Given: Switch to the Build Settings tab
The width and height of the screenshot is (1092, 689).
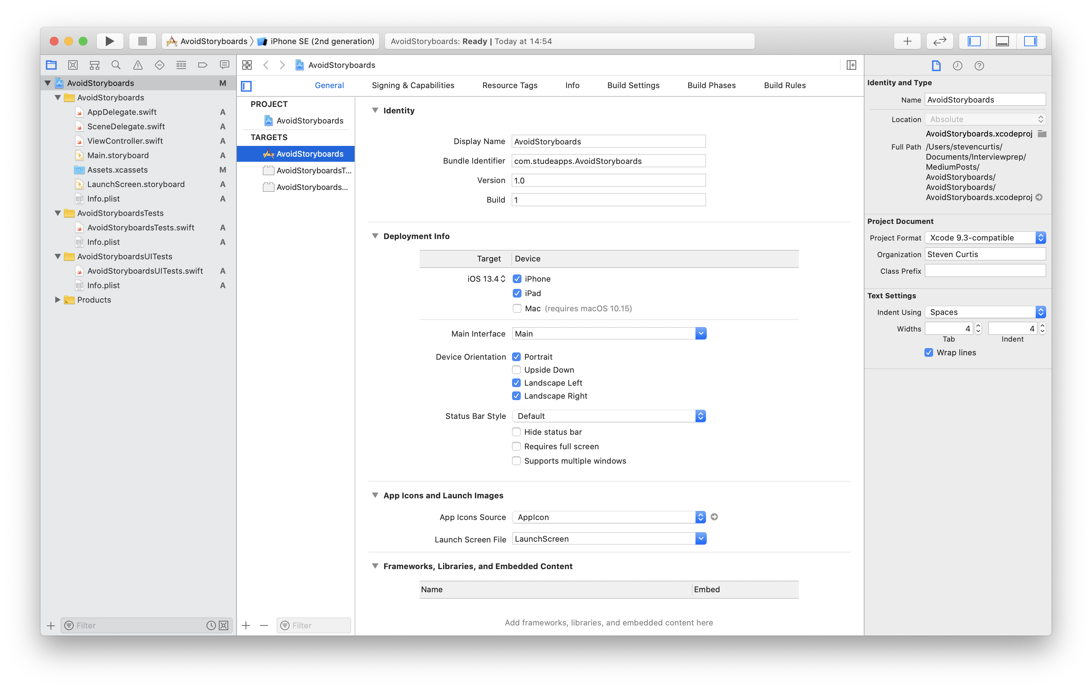Looking at the screenshot, I should 633,85.
